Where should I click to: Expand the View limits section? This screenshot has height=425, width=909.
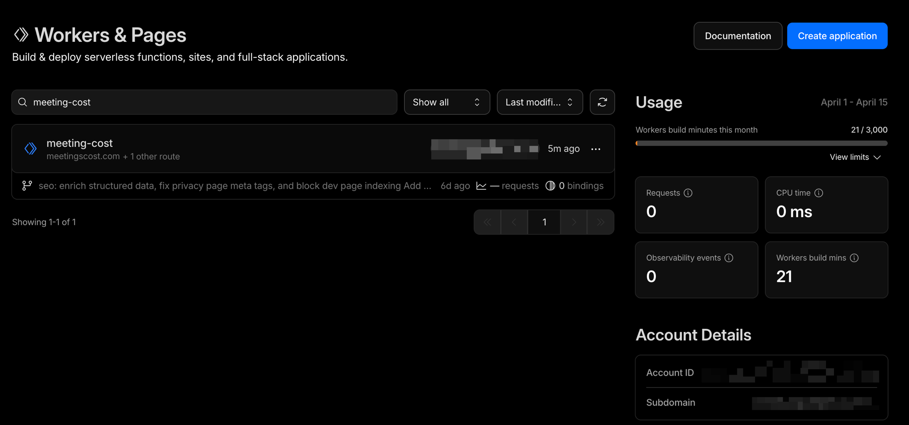(x=855, y=157)
